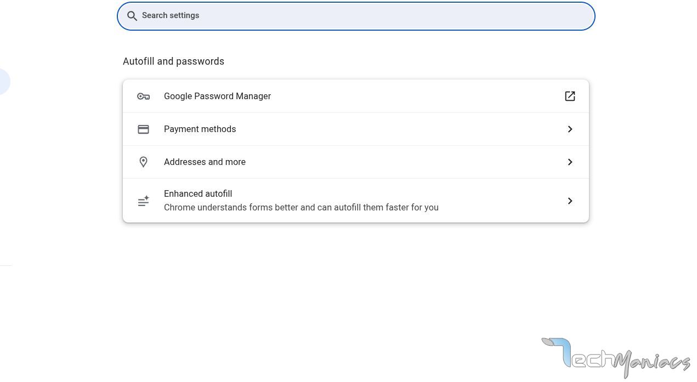Click the Autofill and passwords heading

pos(173,61)
